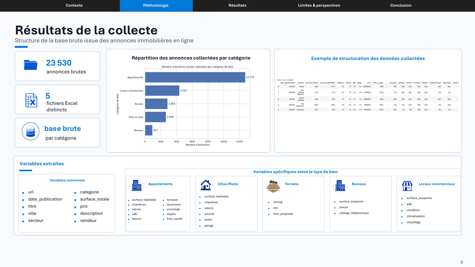
Task: Open the Contexte navigation tab
Action: point(74,5)
